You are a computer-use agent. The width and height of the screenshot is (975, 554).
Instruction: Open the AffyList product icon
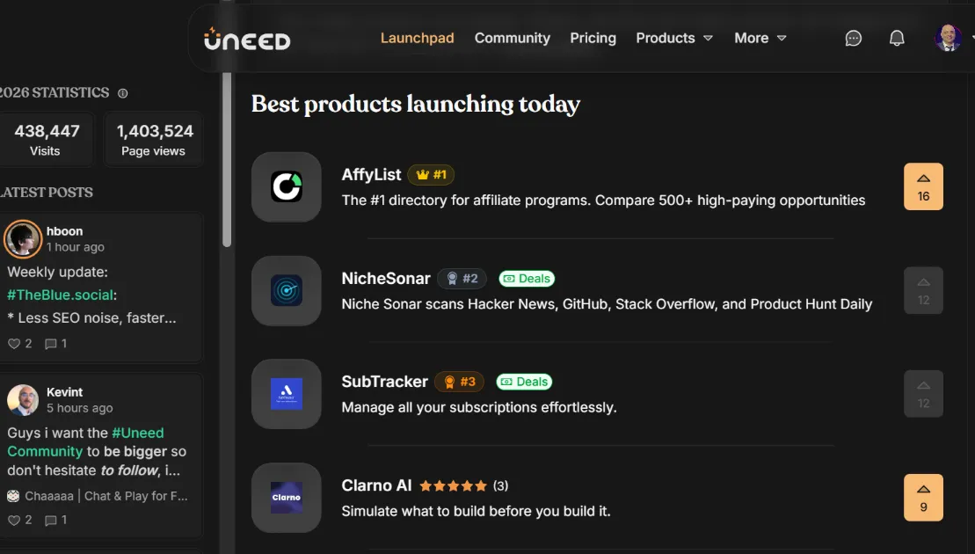[286, 186]
